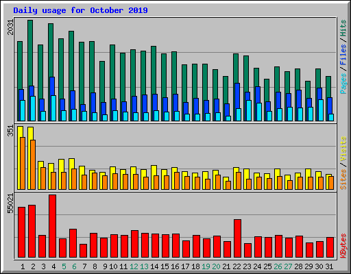The image size is (351, 274).
Task: Click the '2031' hits axis label
Action: (10, 27)
